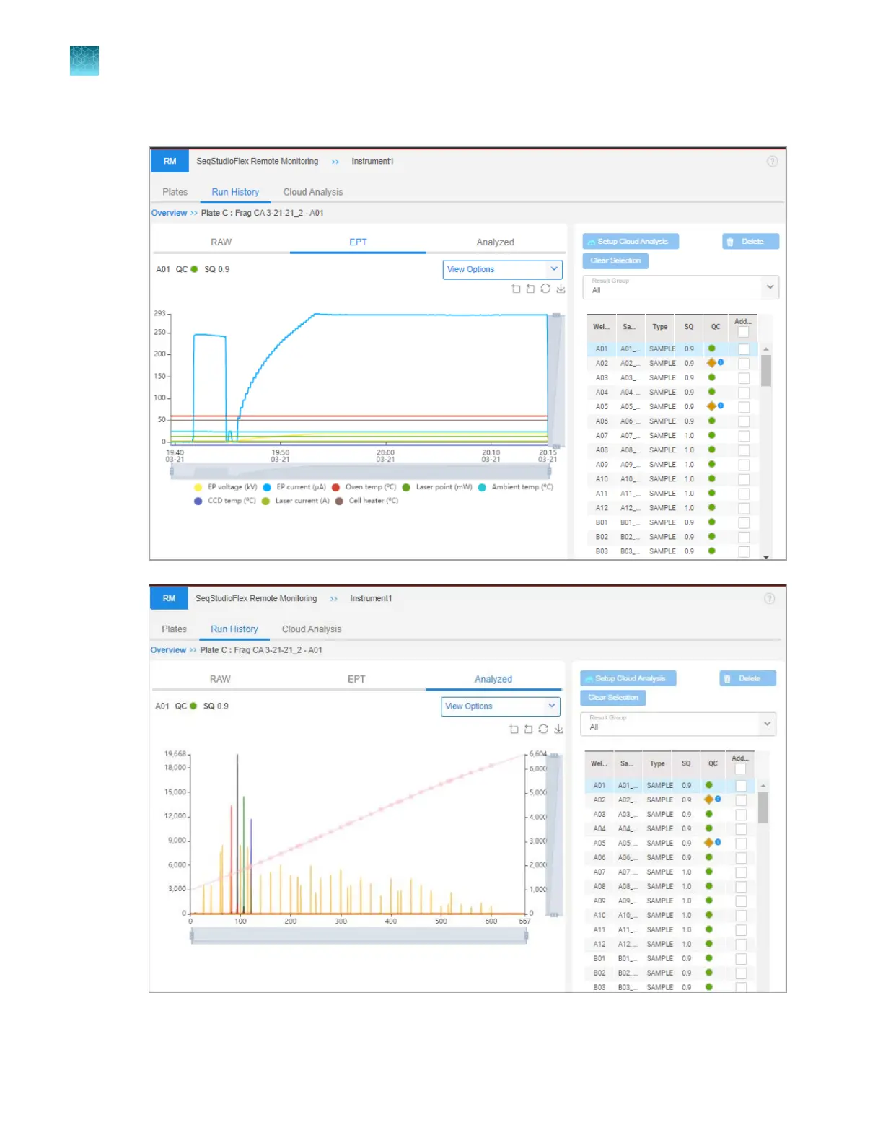Tick the checkbox for row A09 in lower table
The height and width of the screenshot is (1143, 883).
[741, 901]
